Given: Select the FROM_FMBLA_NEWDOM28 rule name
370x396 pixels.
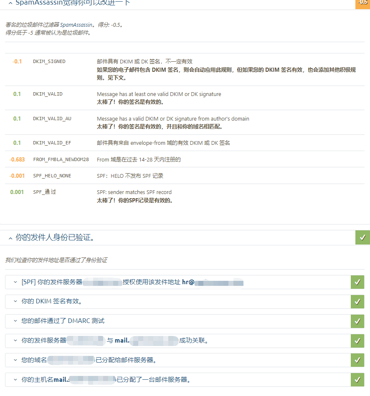Looking at the screenshot, I should 61,159.
